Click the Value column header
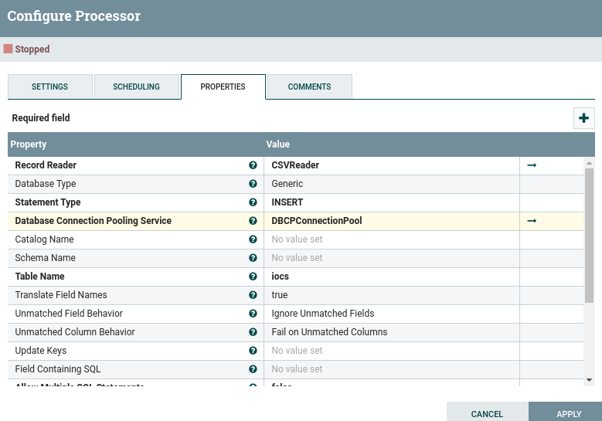 point(278,144)
